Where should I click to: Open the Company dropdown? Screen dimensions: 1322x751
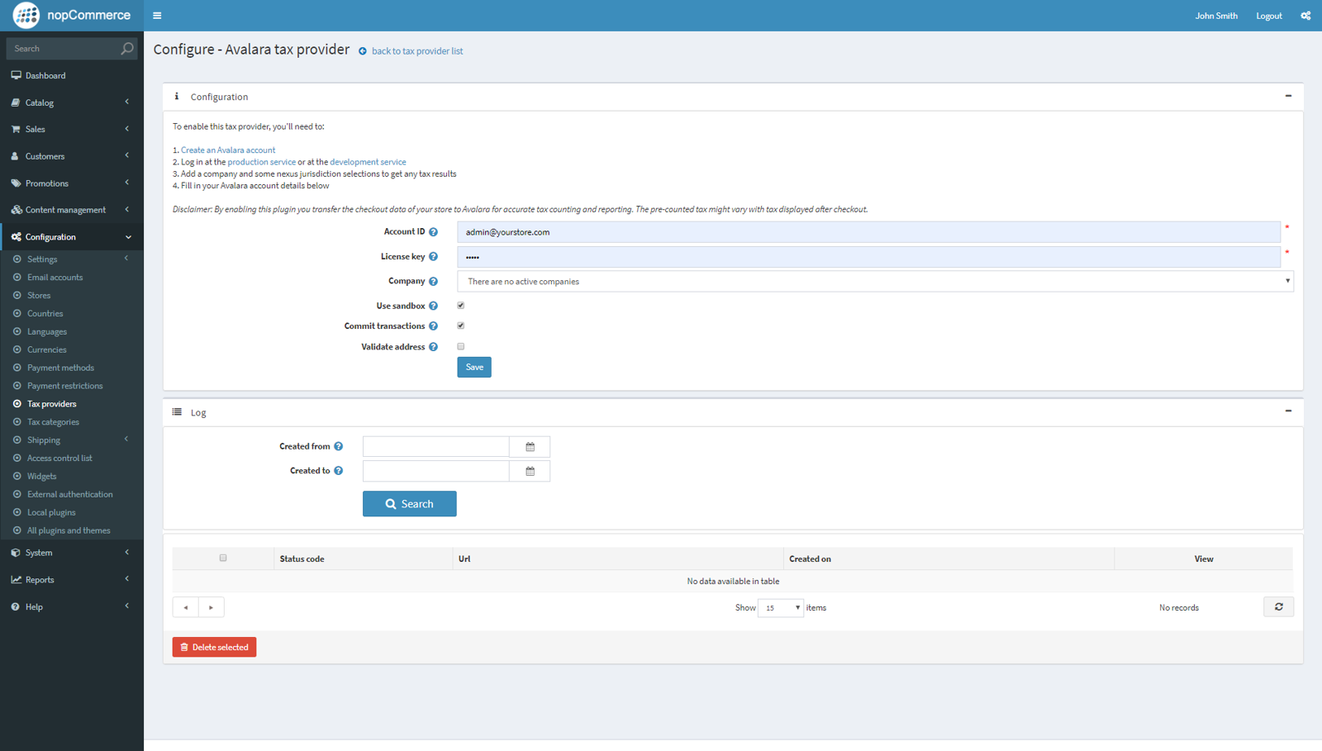875,282
